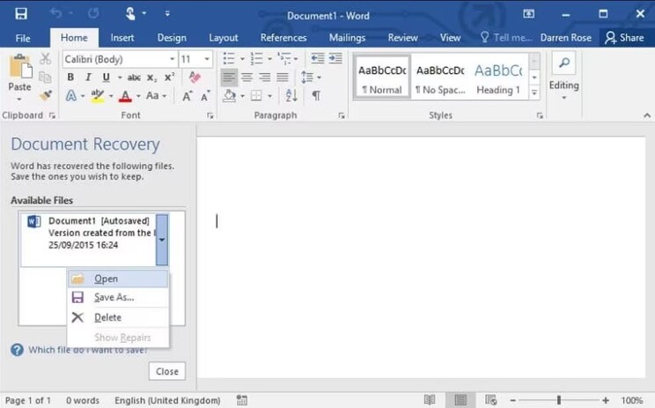The image size is (655, 408).
Task: Apply Italic formatting from the ribbon
Action: point(87,78)
